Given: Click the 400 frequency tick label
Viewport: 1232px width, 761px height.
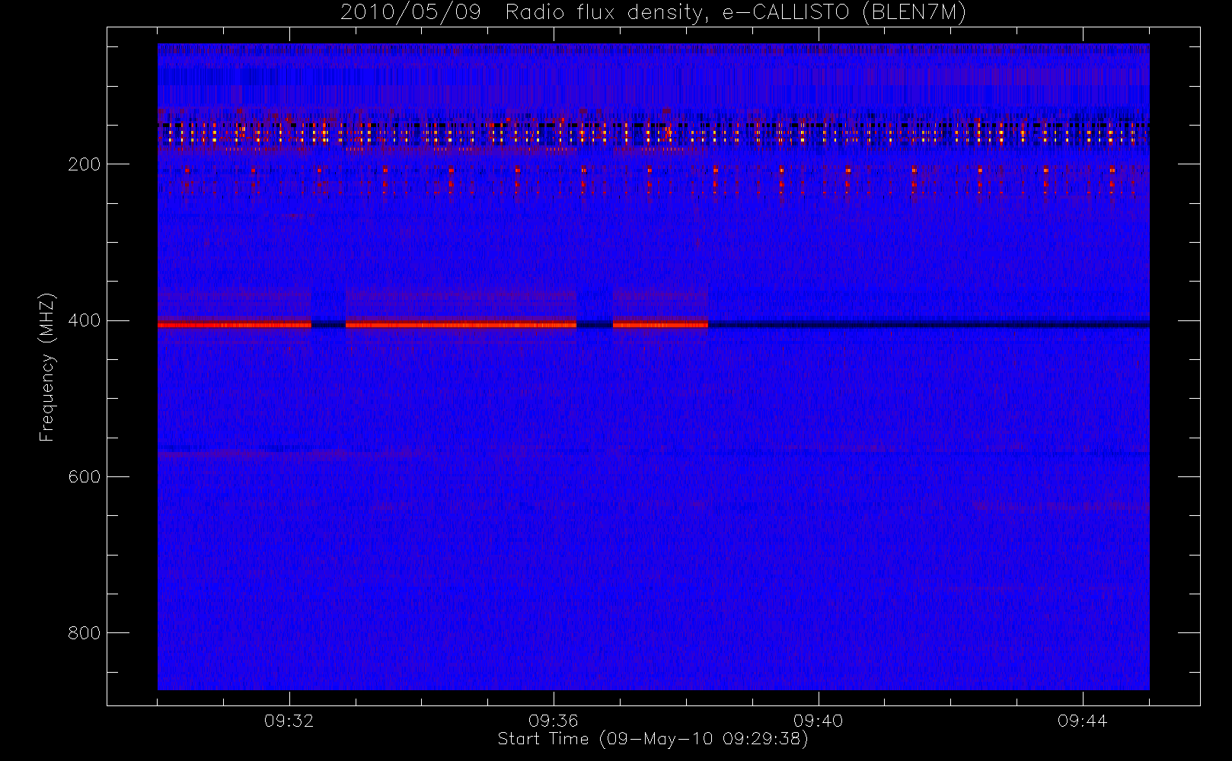Looking at the screenshot, I should (84, 320).
